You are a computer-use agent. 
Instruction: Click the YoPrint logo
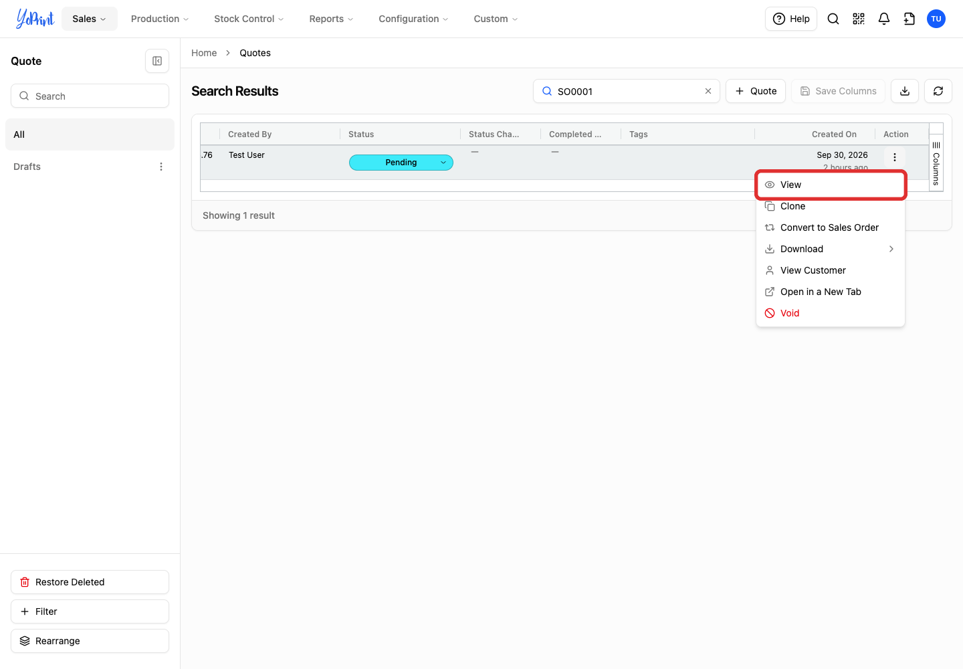[x=35, y=19]
